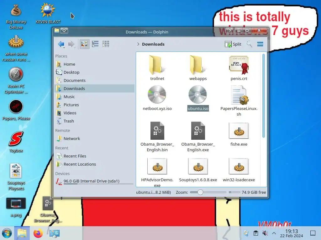Click the Downloads breadcrumb label
The height and width of the screenshot is (240, 321).
(x=153, y=44)
